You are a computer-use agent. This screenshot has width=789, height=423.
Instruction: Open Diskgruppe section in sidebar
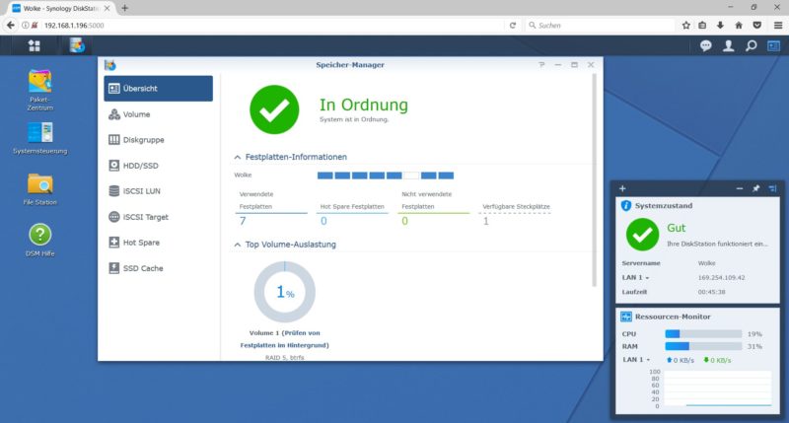pyautogui.click(x=159, y=140)
